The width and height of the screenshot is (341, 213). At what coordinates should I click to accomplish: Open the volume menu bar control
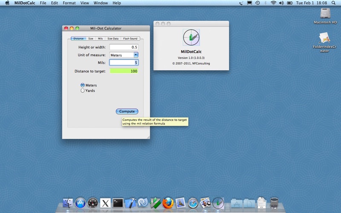[281, 3]
